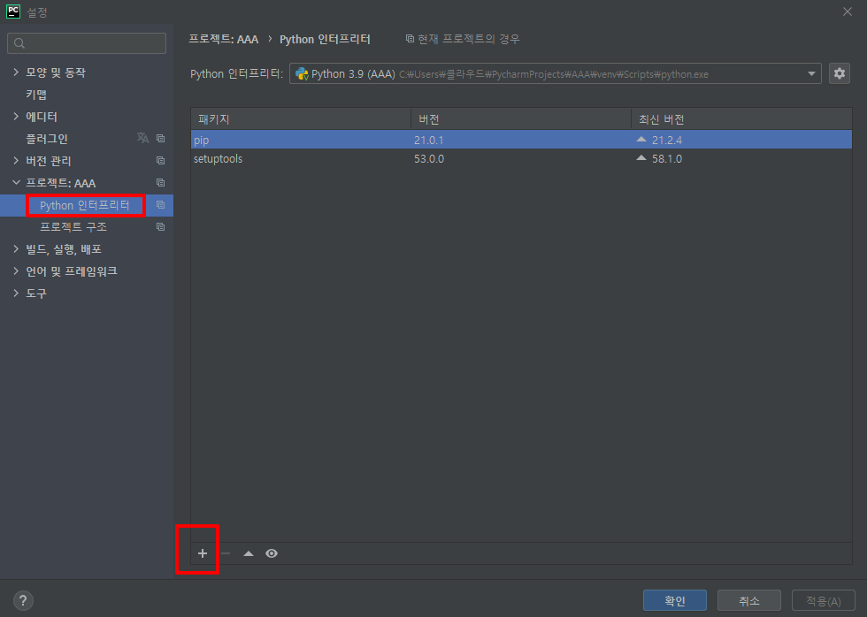867x617 pixels.
Task: Open the Python interpreter dropdown
Action: point(555,73)
